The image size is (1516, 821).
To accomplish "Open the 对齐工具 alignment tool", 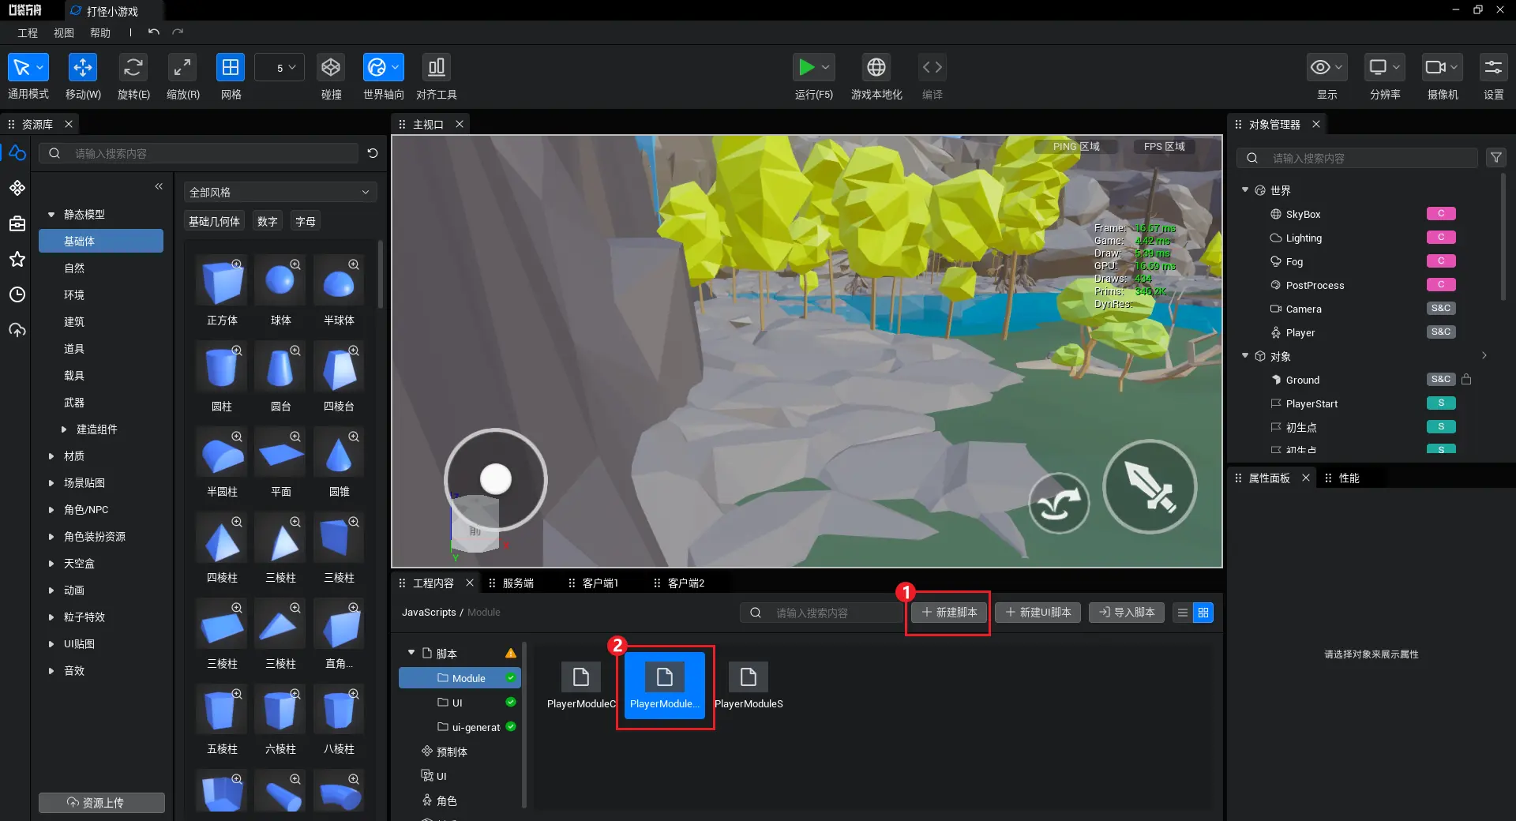I will click(x=437, y=67).
